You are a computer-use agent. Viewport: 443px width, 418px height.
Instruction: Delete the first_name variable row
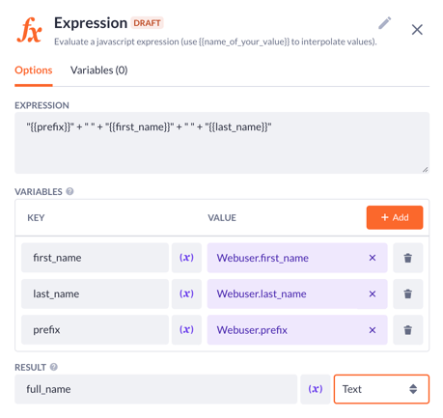pos(407,258)
